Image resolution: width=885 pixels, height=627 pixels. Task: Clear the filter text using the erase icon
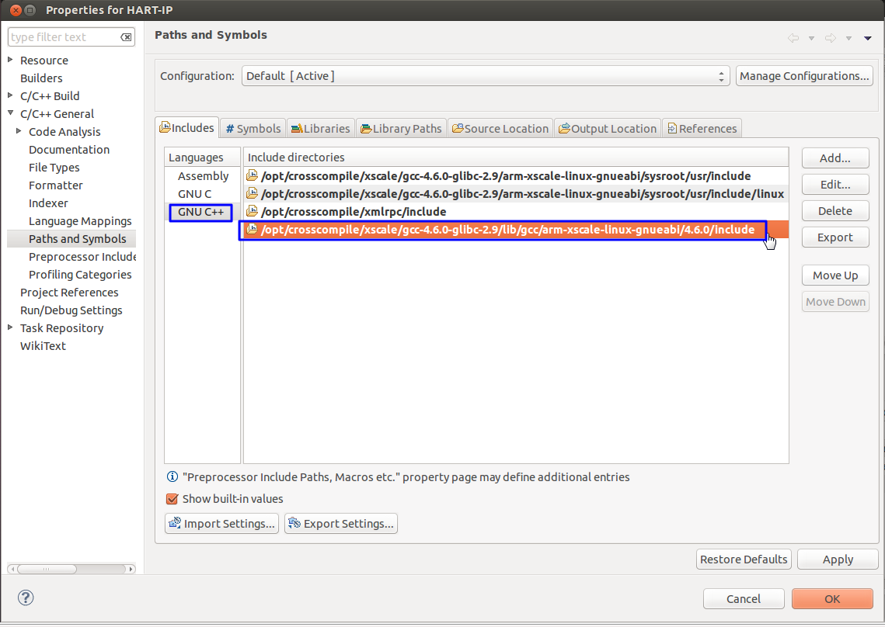pyautogui.click(x=125, y=36)
